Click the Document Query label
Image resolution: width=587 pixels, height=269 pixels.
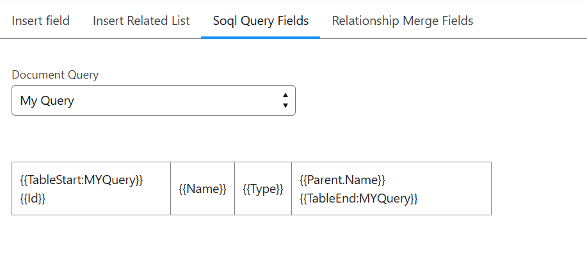[x=55, y=75]
